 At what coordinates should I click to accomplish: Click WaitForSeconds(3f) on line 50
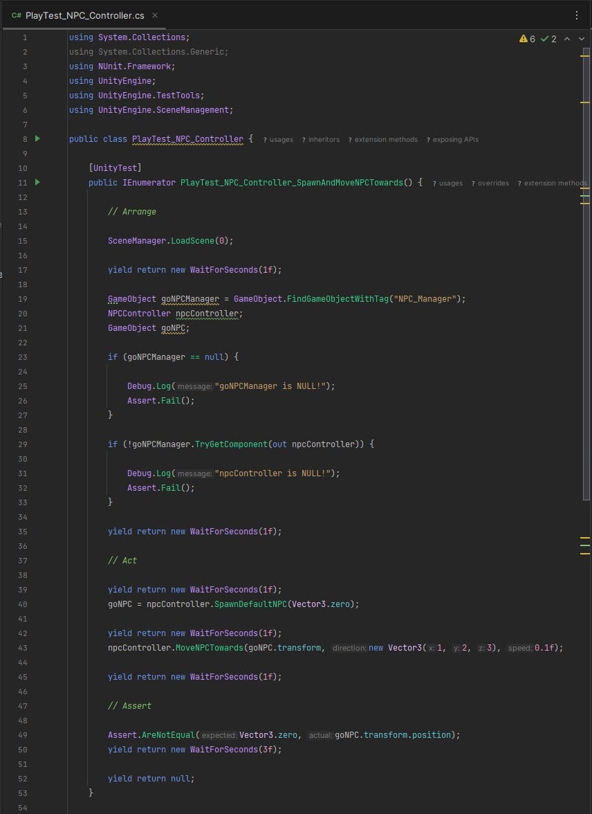point(235,750)
